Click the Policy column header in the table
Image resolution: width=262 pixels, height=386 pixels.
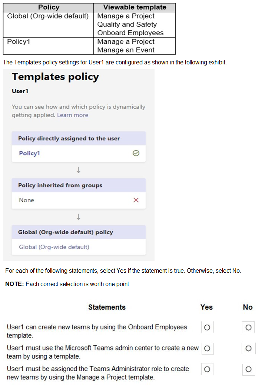[49, 7]
